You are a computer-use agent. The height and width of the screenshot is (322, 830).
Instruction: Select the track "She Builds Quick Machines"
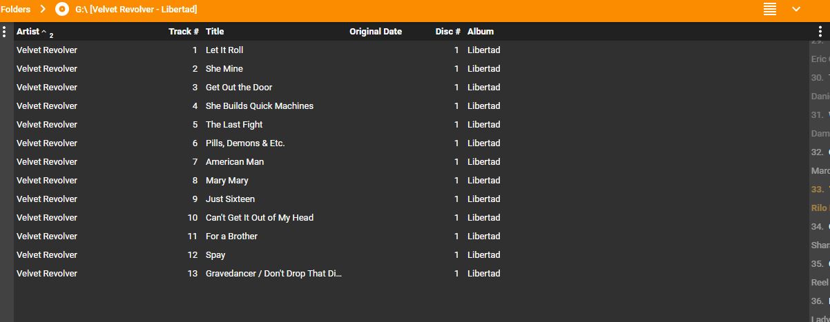pos(260,106)
